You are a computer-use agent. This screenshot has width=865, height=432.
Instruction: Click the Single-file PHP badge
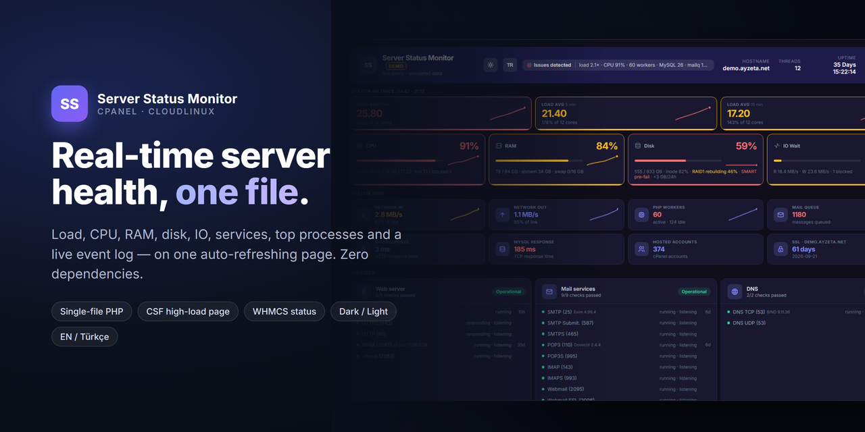92,311
